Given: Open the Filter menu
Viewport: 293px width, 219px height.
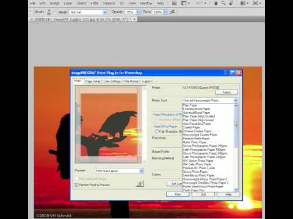Looking at the screenshot, I should [x=94, y=3].
